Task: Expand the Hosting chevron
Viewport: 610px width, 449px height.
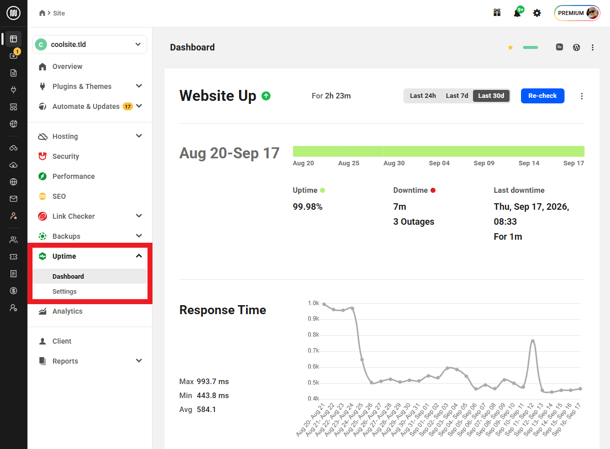Action: point(139,136)
